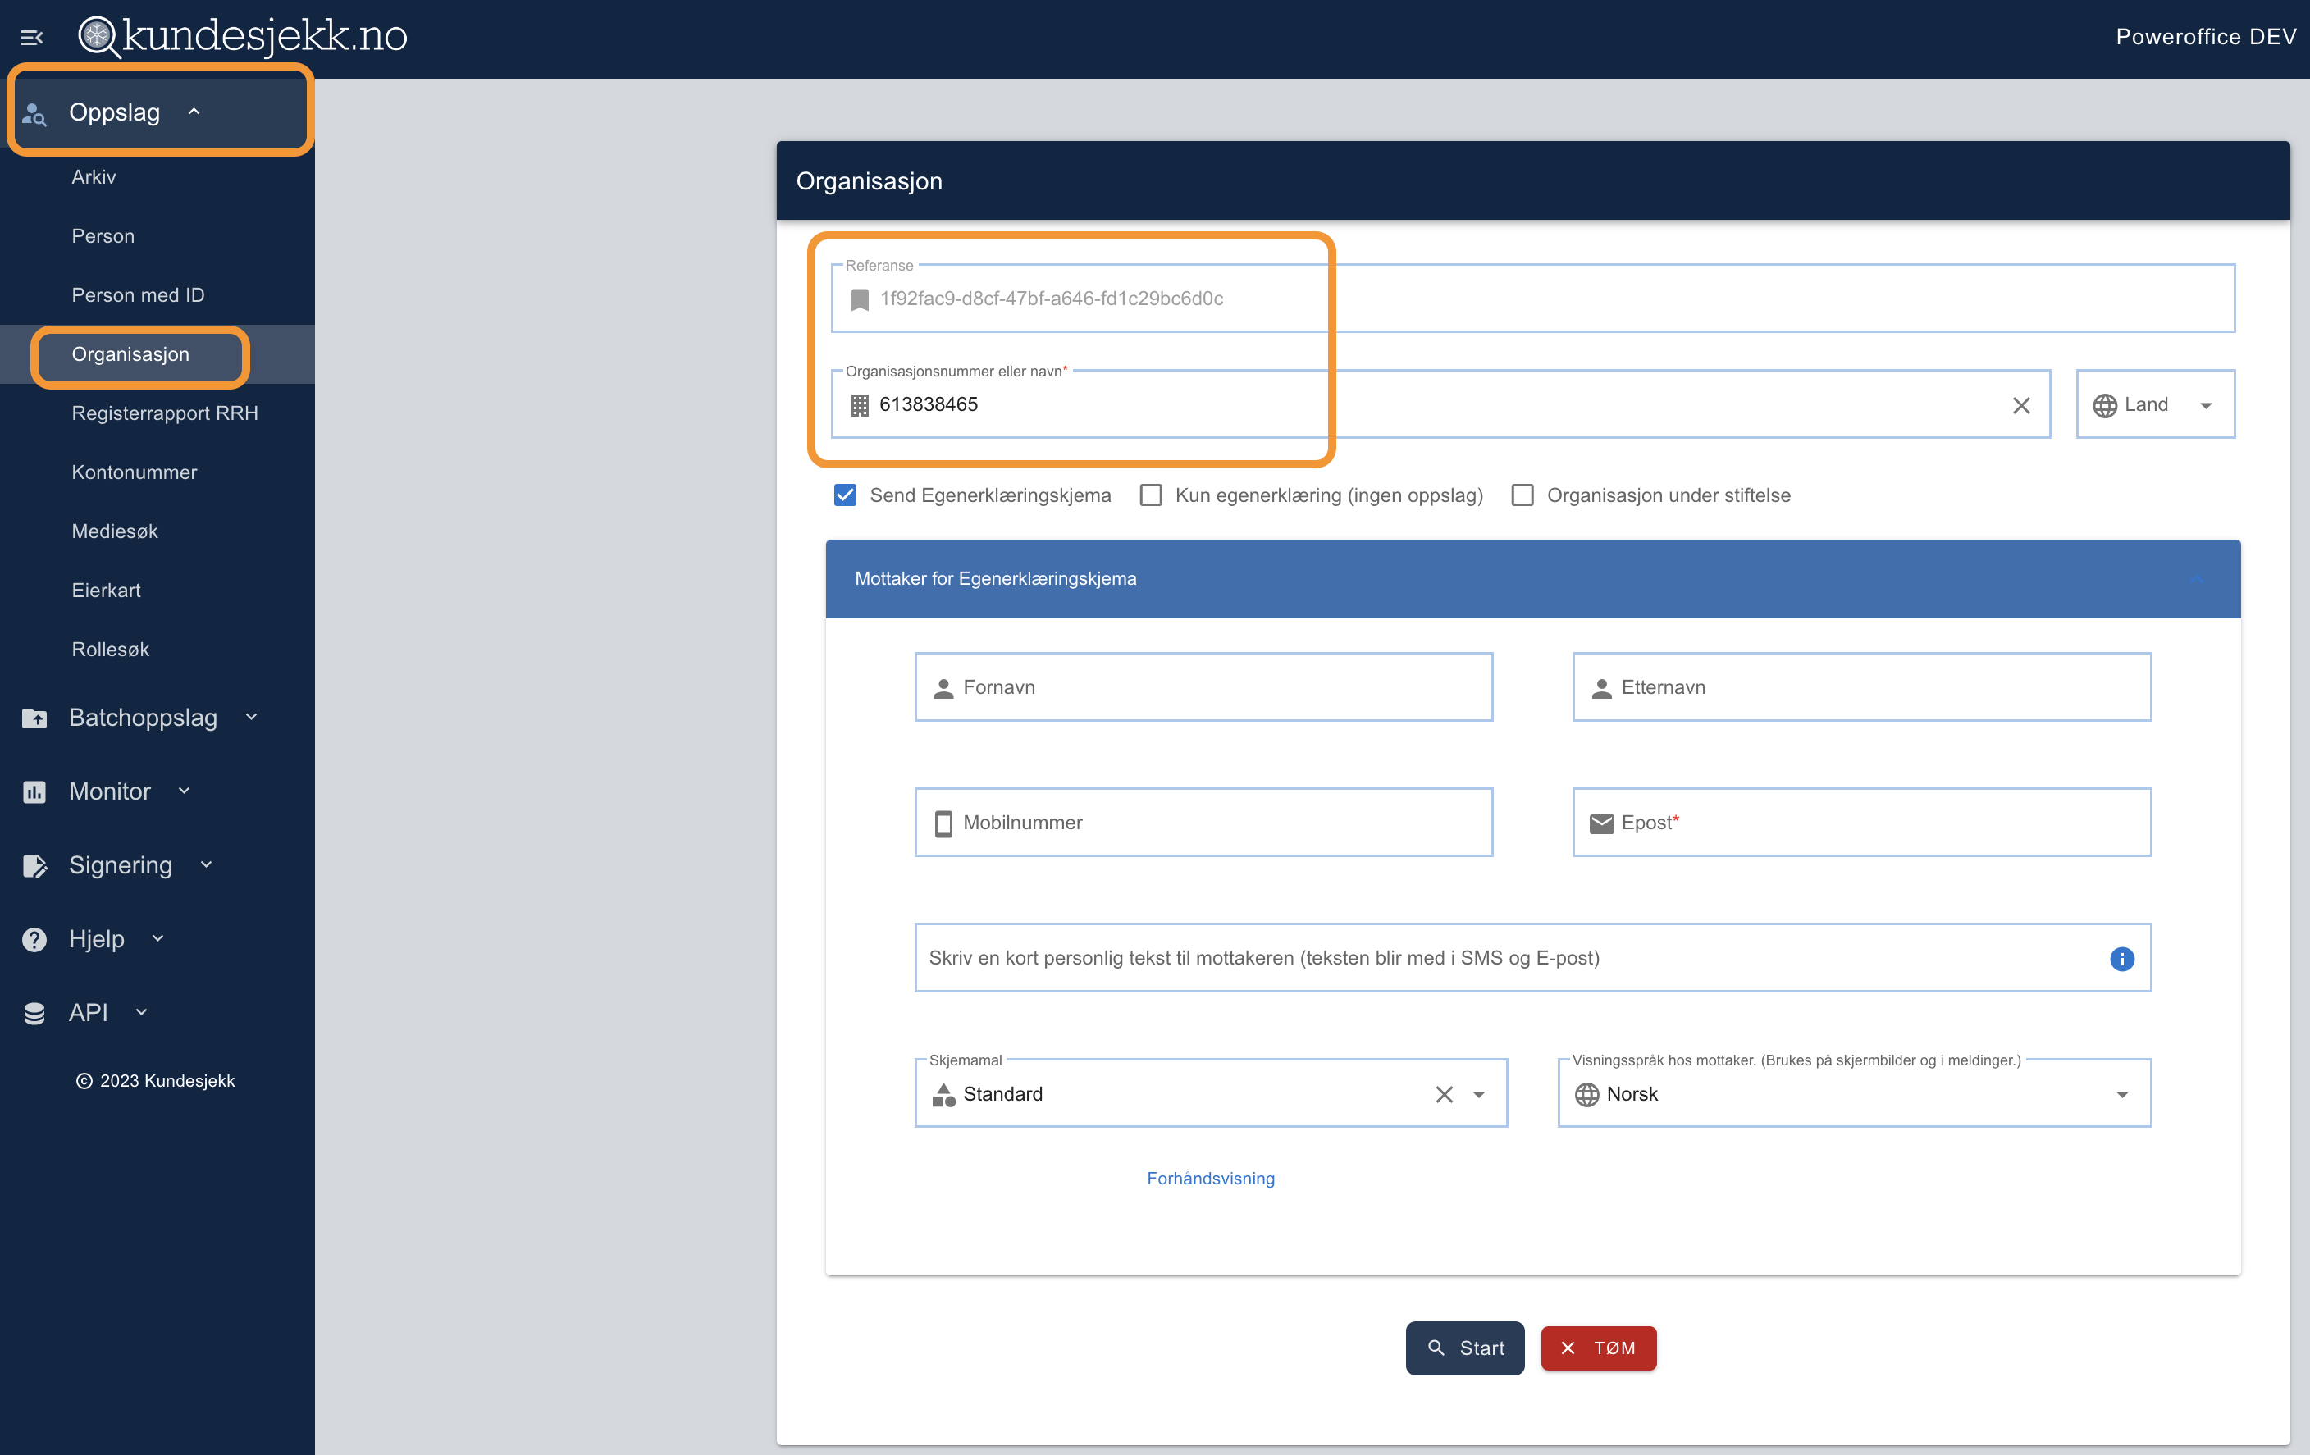
Task: Click the Batchoppslag folder upload icon
Action: (x=34, y=718)
